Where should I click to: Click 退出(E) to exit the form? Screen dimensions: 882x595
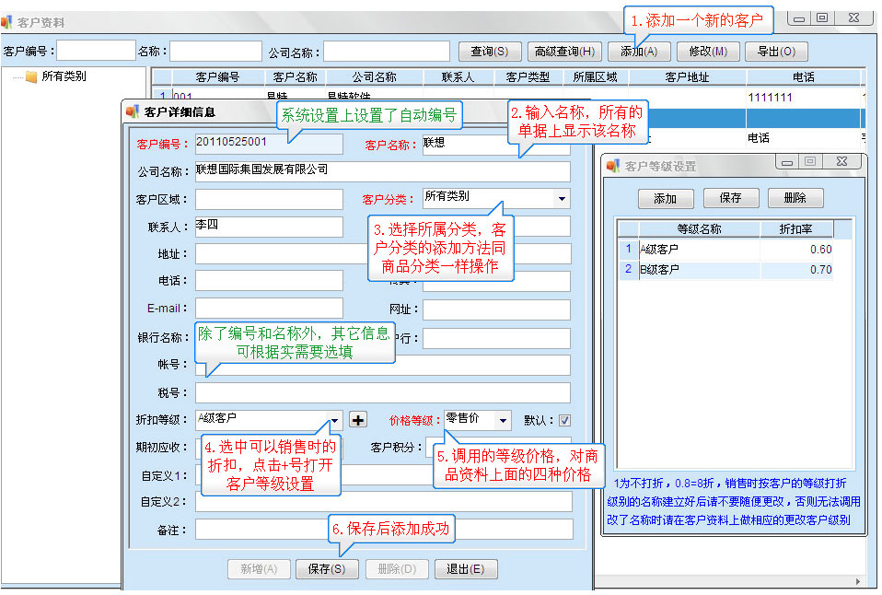(x=465, y=569)
